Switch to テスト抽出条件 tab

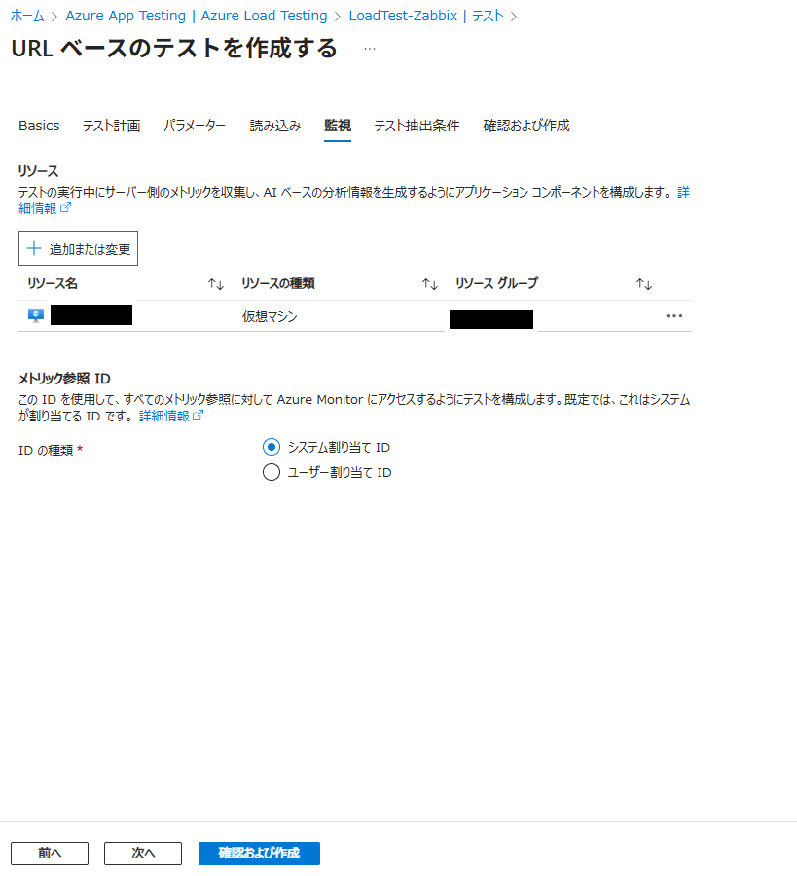pyautogui.click(x=417, y=126)
